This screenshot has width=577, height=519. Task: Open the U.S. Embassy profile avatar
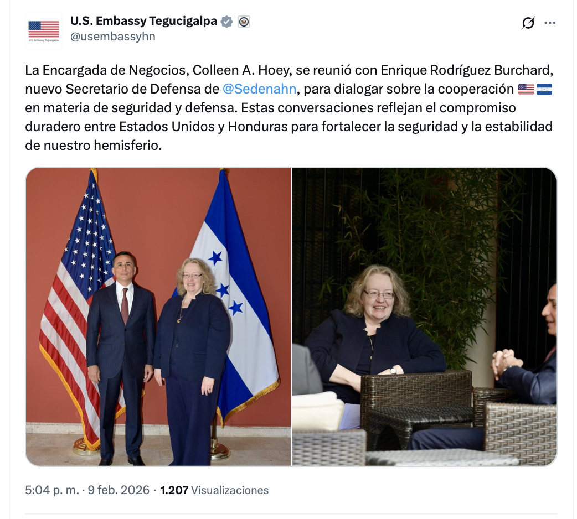43,31
